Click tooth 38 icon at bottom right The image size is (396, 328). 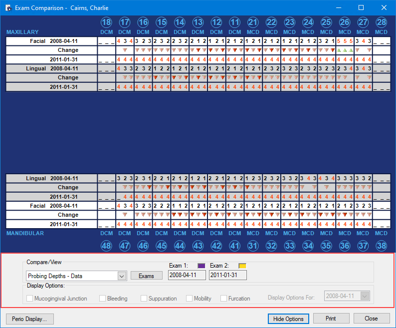pos(381,245)
